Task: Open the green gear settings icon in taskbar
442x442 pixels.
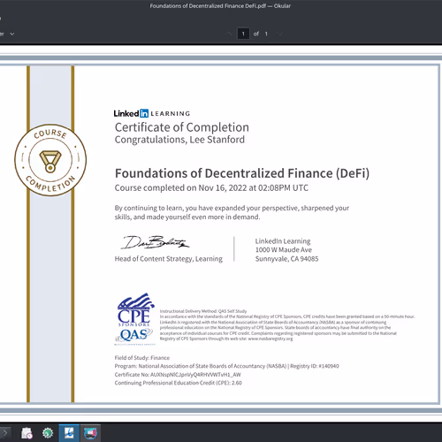Action: pyautogui.click(x=48, y=433)
